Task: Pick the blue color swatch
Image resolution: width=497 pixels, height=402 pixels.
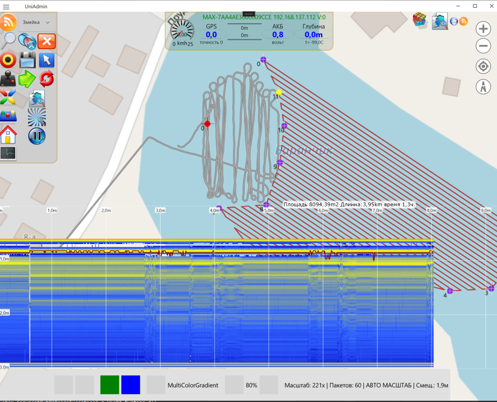Action: point(131,385)
